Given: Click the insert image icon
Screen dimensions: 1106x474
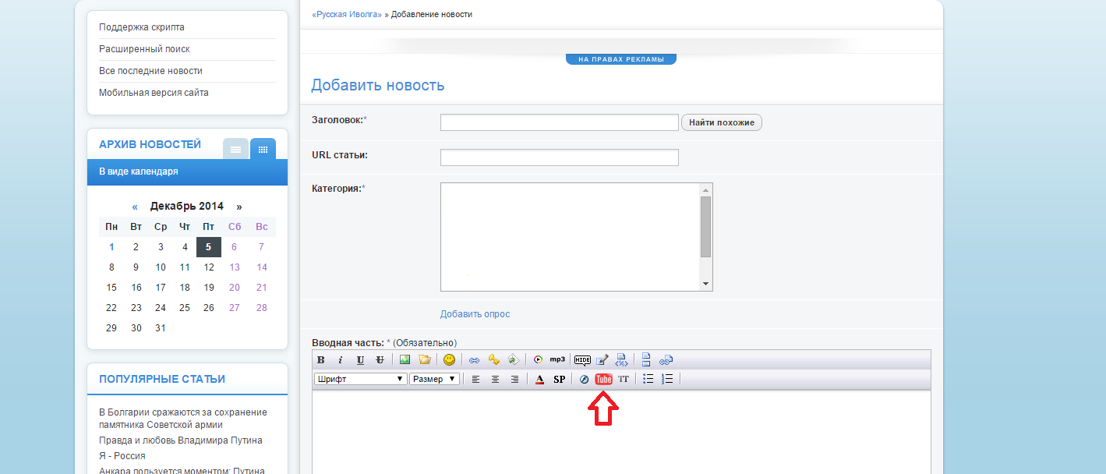Looking at the screenshot, I should [x=405, y=359].
